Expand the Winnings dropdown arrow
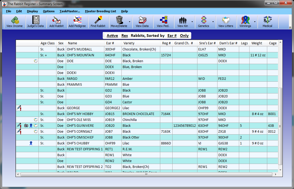This screenshot has height=189, width=294. [254, 21]
